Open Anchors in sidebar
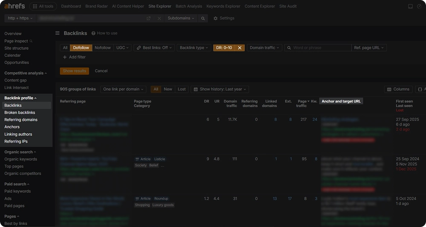This screenshot has width=426, height=227. (12, 127)
